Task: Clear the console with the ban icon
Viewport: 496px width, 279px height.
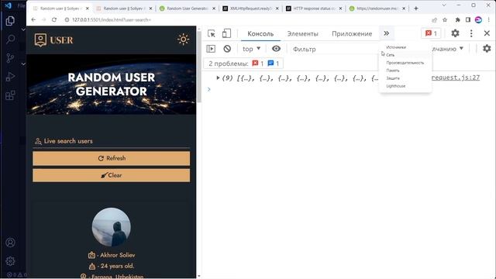Action: pos(227,49)
